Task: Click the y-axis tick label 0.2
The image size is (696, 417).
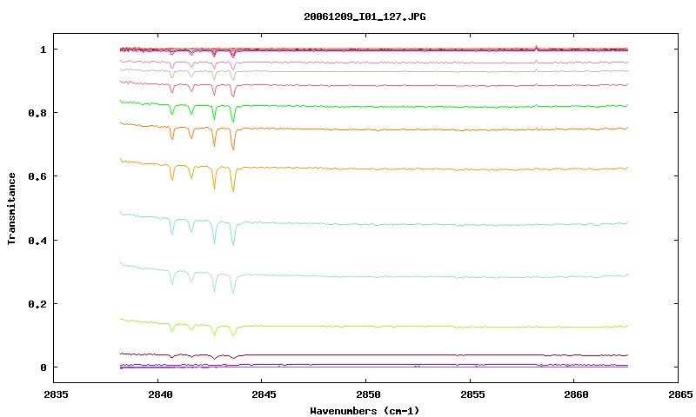Action: coord(37,304)
